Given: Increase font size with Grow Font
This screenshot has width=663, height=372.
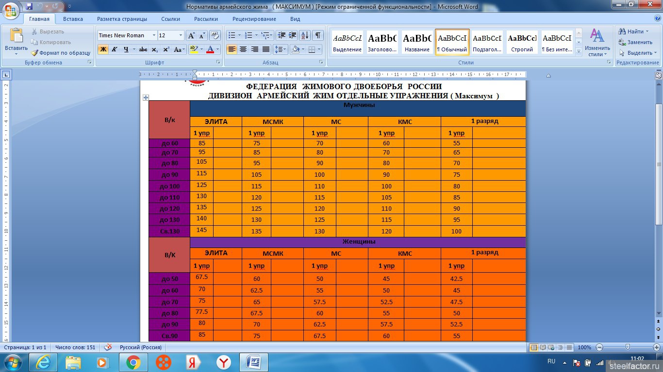Looking at the screenshot, I should pyautogui.click(x=191, y=35).
